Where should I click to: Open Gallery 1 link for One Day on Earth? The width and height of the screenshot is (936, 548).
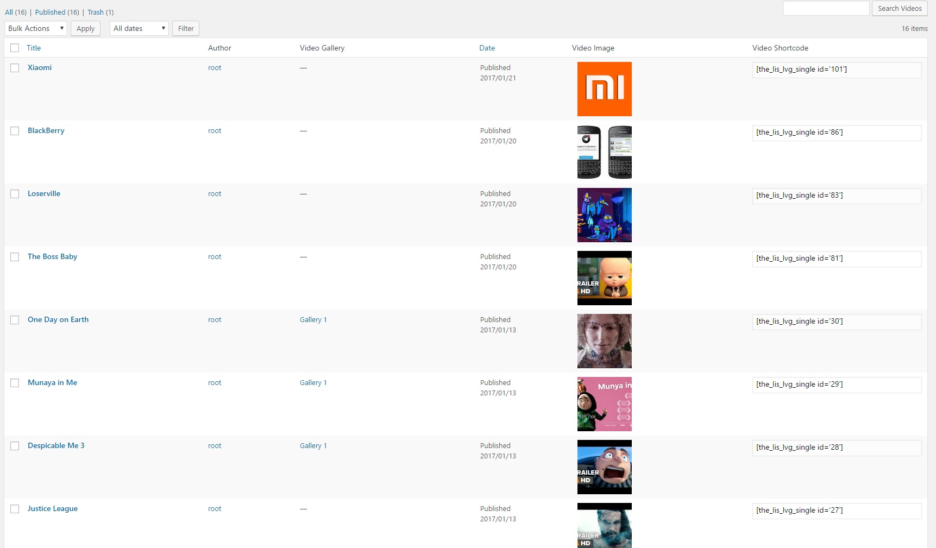point(313,319)
